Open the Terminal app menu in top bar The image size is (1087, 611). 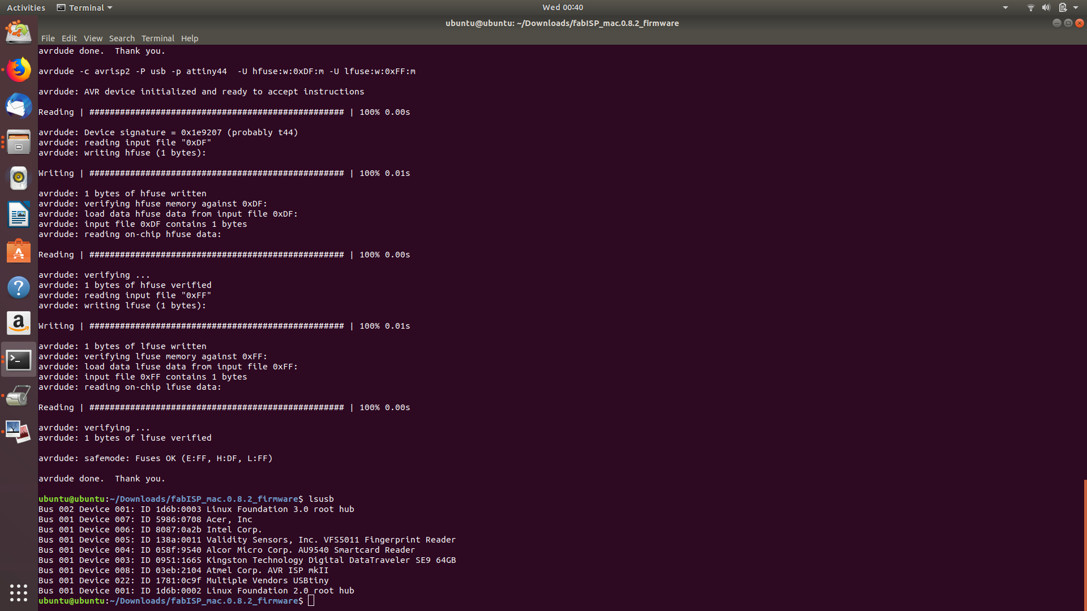coord(85,7)
